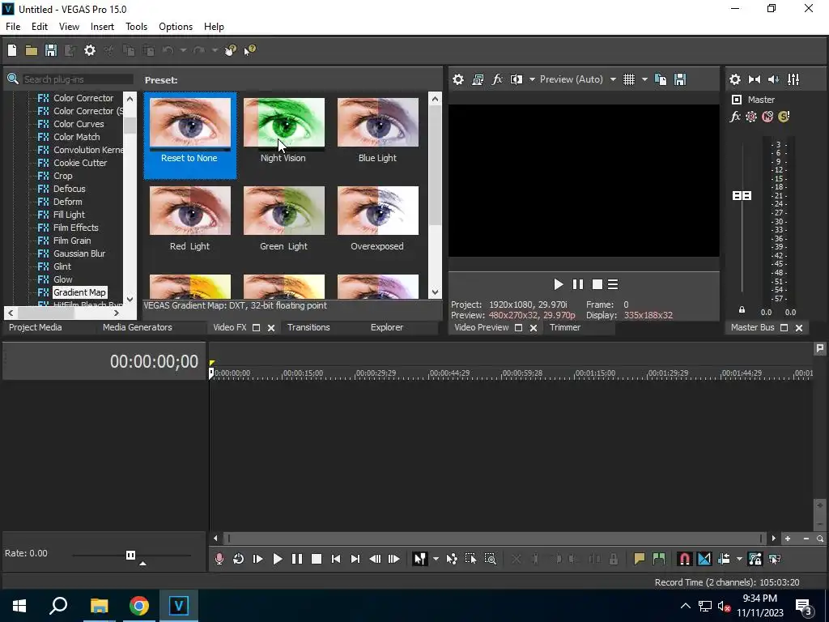Open Master FX button on Master bus
The height and width of the screenshot is (622, 829).
pos(735,117)
